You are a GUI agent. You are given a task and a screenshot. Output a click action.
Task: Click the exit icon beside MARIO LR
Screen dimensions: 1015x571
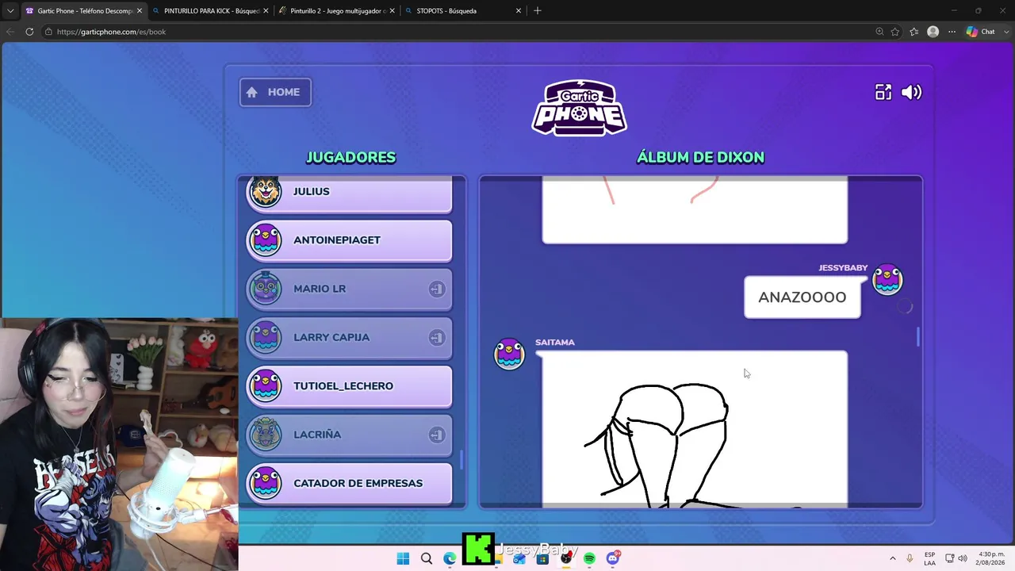pyautogui.click(x=436, y=289)
